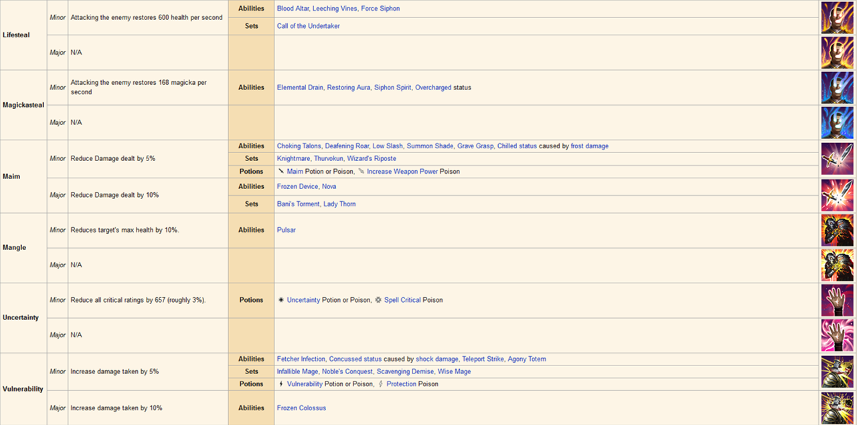857x425 pixels.
Task: Open the Siphon Spirit link
Action: pyautogui.click(x=393, y=88)
